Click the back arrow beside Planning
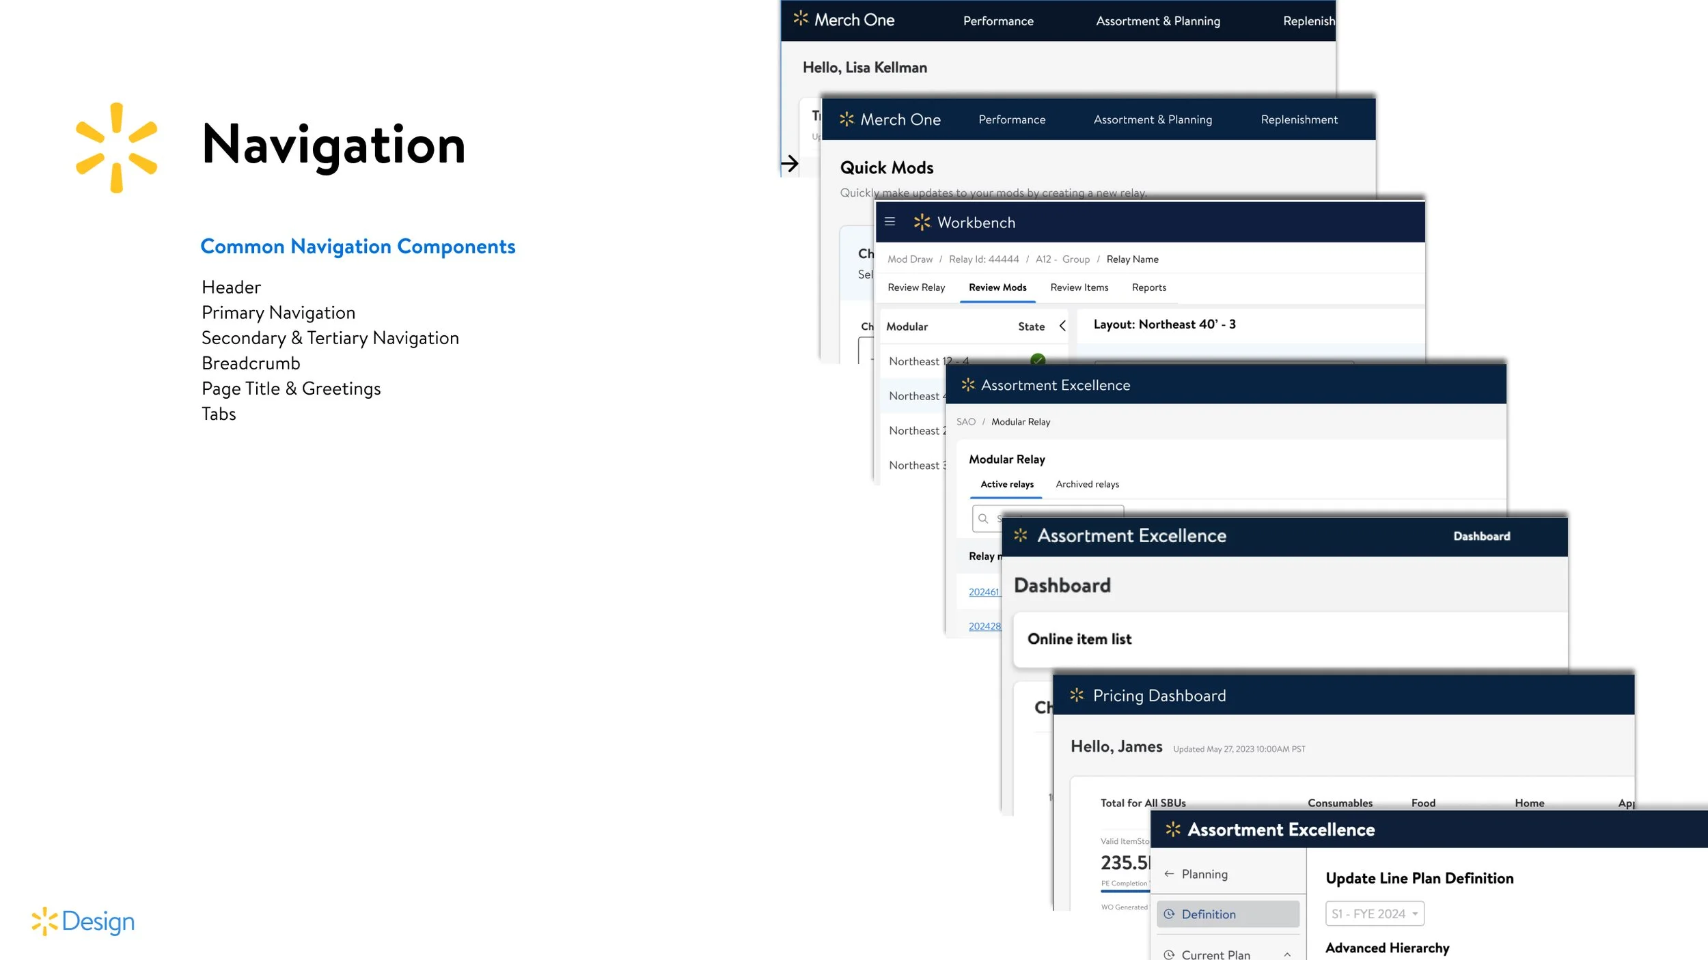 1169,874
